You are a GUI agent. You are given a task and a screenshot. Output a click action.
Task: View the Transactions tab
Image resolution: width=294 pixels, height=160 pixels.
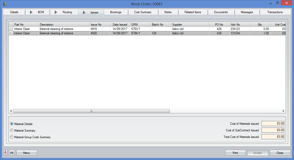coord(275,12)
